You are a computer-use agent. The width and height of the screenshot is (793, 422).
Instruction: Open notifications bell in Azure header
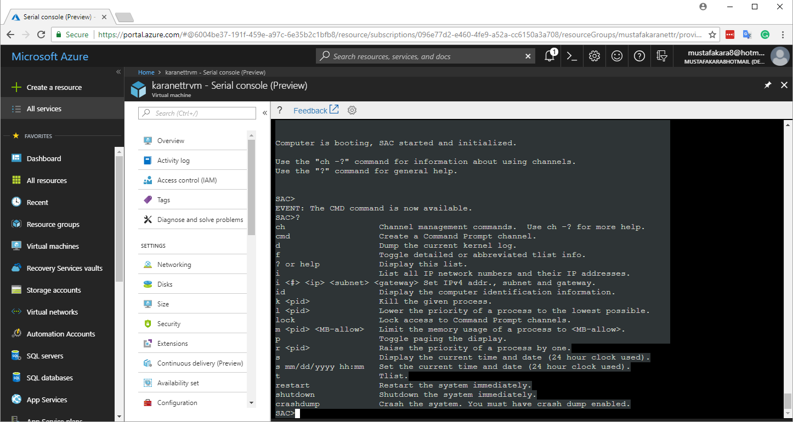point(550,56)
